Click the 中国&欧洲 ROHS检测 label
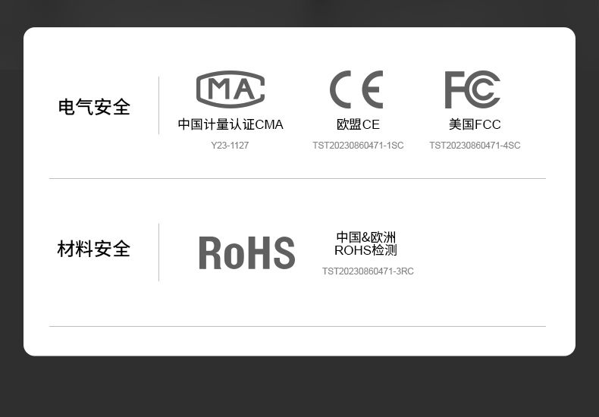599x417 pixels. [366, 243]
